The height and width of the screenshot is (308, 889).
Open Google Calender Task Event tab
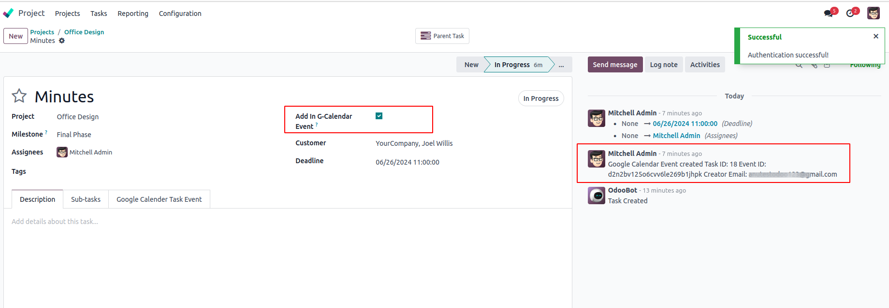pos(159,199)
